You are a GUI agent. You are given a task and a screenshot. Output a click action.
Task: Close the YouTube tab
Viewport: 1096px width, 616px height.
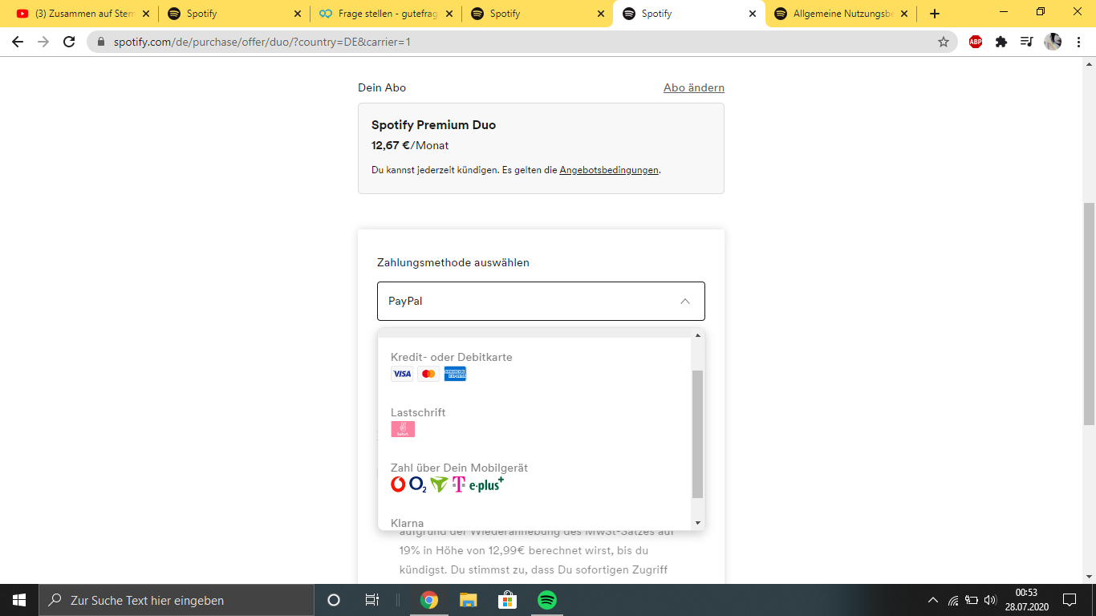pos(145,14)
